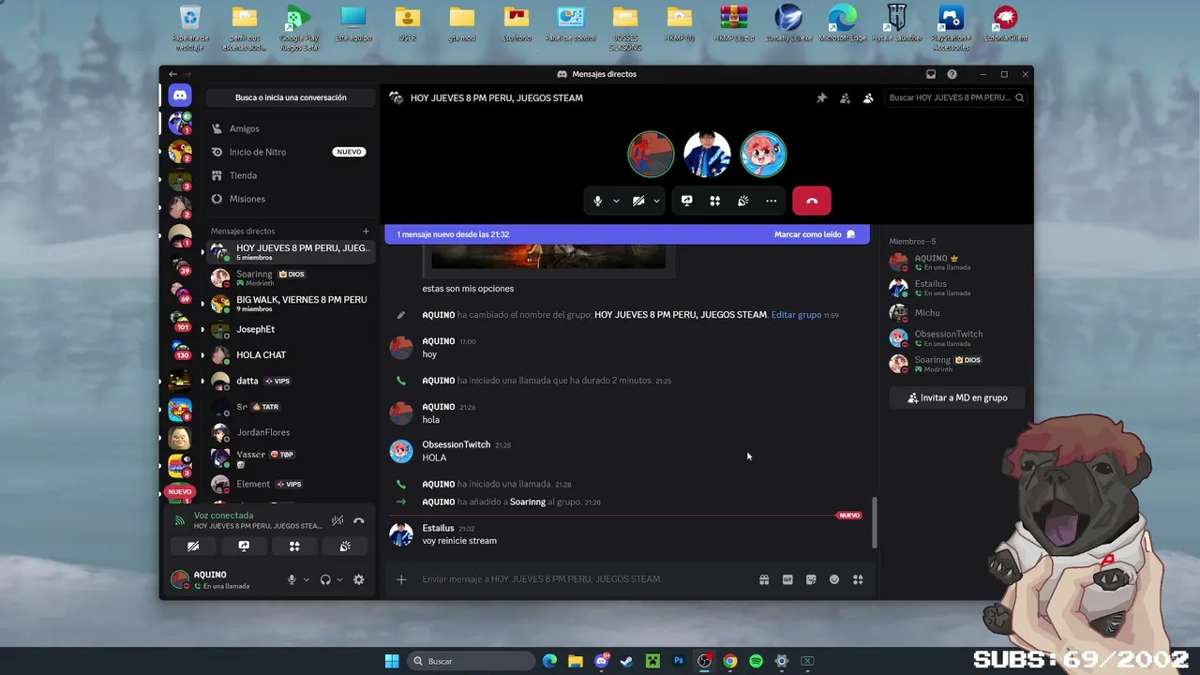Send a gift with the gift icon
The image size is (1200, 675).
tap(764, 579)
